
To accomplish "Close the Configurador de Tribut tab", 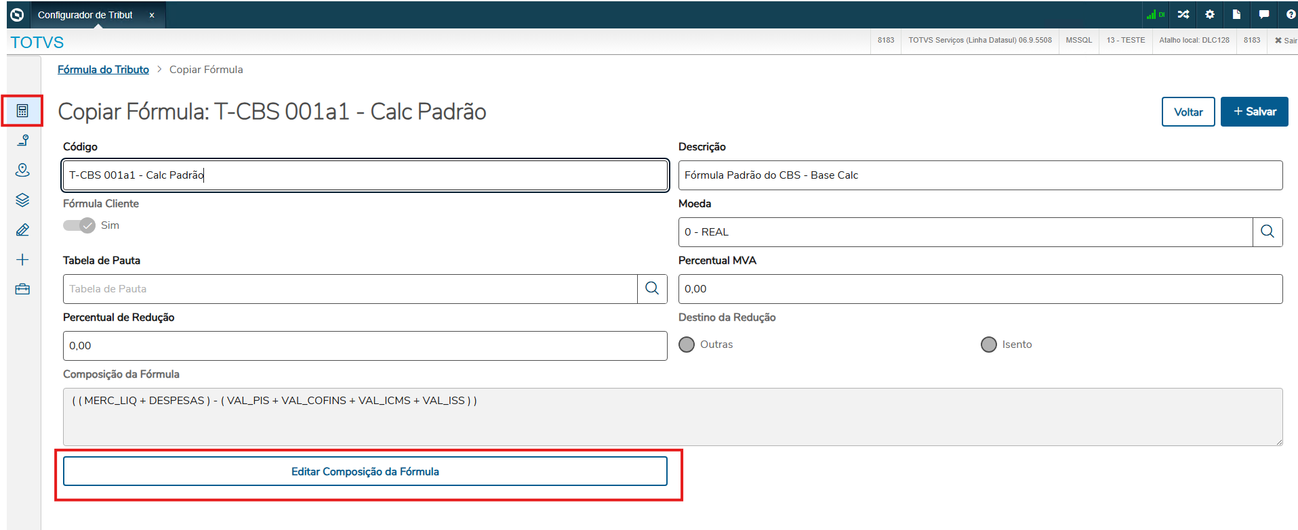I will (x=152, y=15).
